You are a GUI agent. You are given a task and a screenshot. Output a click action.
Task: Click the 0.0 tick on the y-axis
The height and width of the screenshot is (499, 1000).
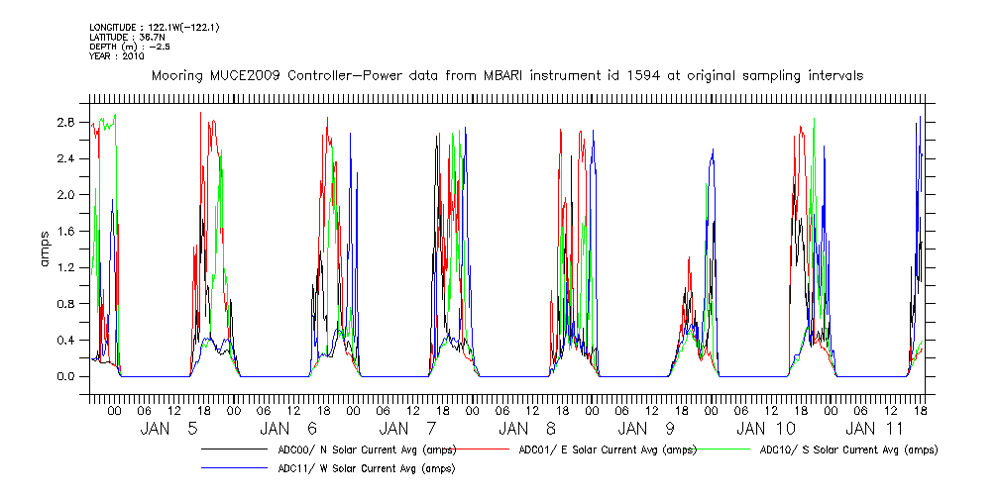point(67,376)
